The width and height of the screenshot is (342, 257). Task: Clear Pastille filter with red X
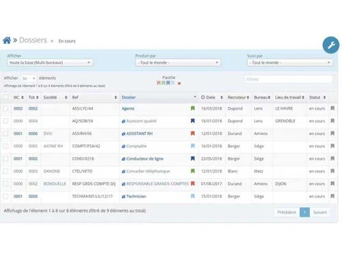(x=179, y=84)
